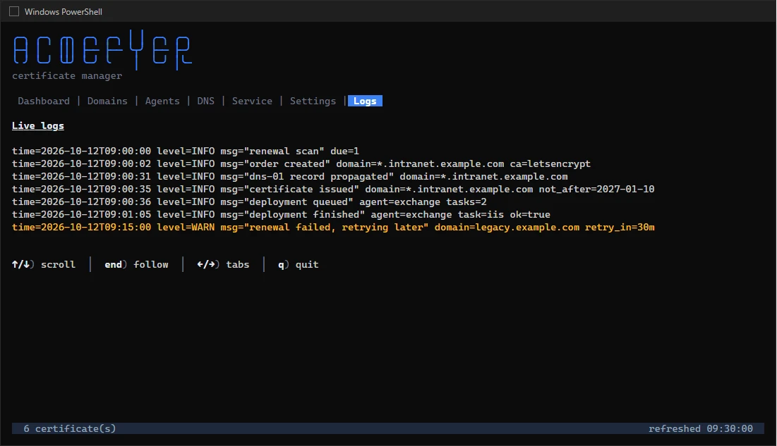The height and width of the screenshot is (446, 777).
Task: Click the Windows PowerShell title text
Action: [x=64, y=11]
